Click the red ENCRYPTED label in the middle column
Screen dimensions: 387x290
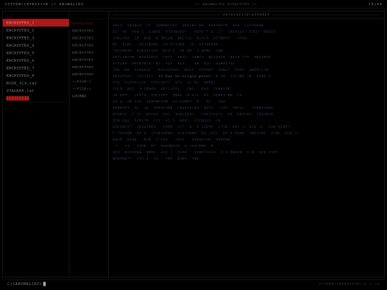click(82, 24)
